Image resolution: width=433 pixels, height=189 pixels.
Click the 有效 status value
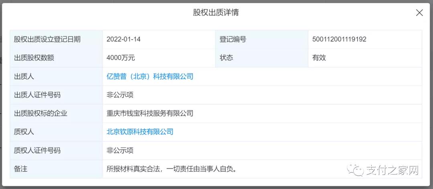point(319,58)
